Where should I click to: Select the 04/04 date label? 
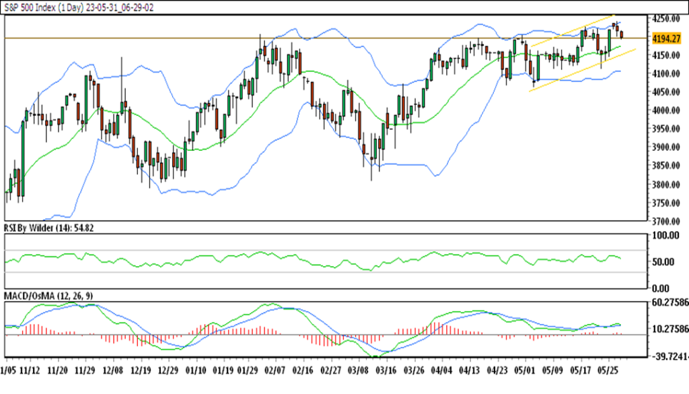(441, 370)
